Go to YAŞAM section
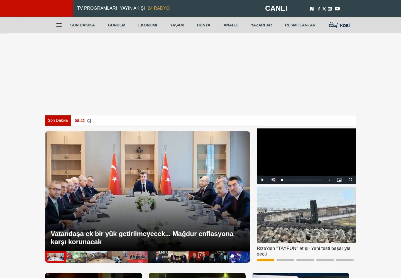This screenshot has width=401, height=278. (x=177, y=25)
